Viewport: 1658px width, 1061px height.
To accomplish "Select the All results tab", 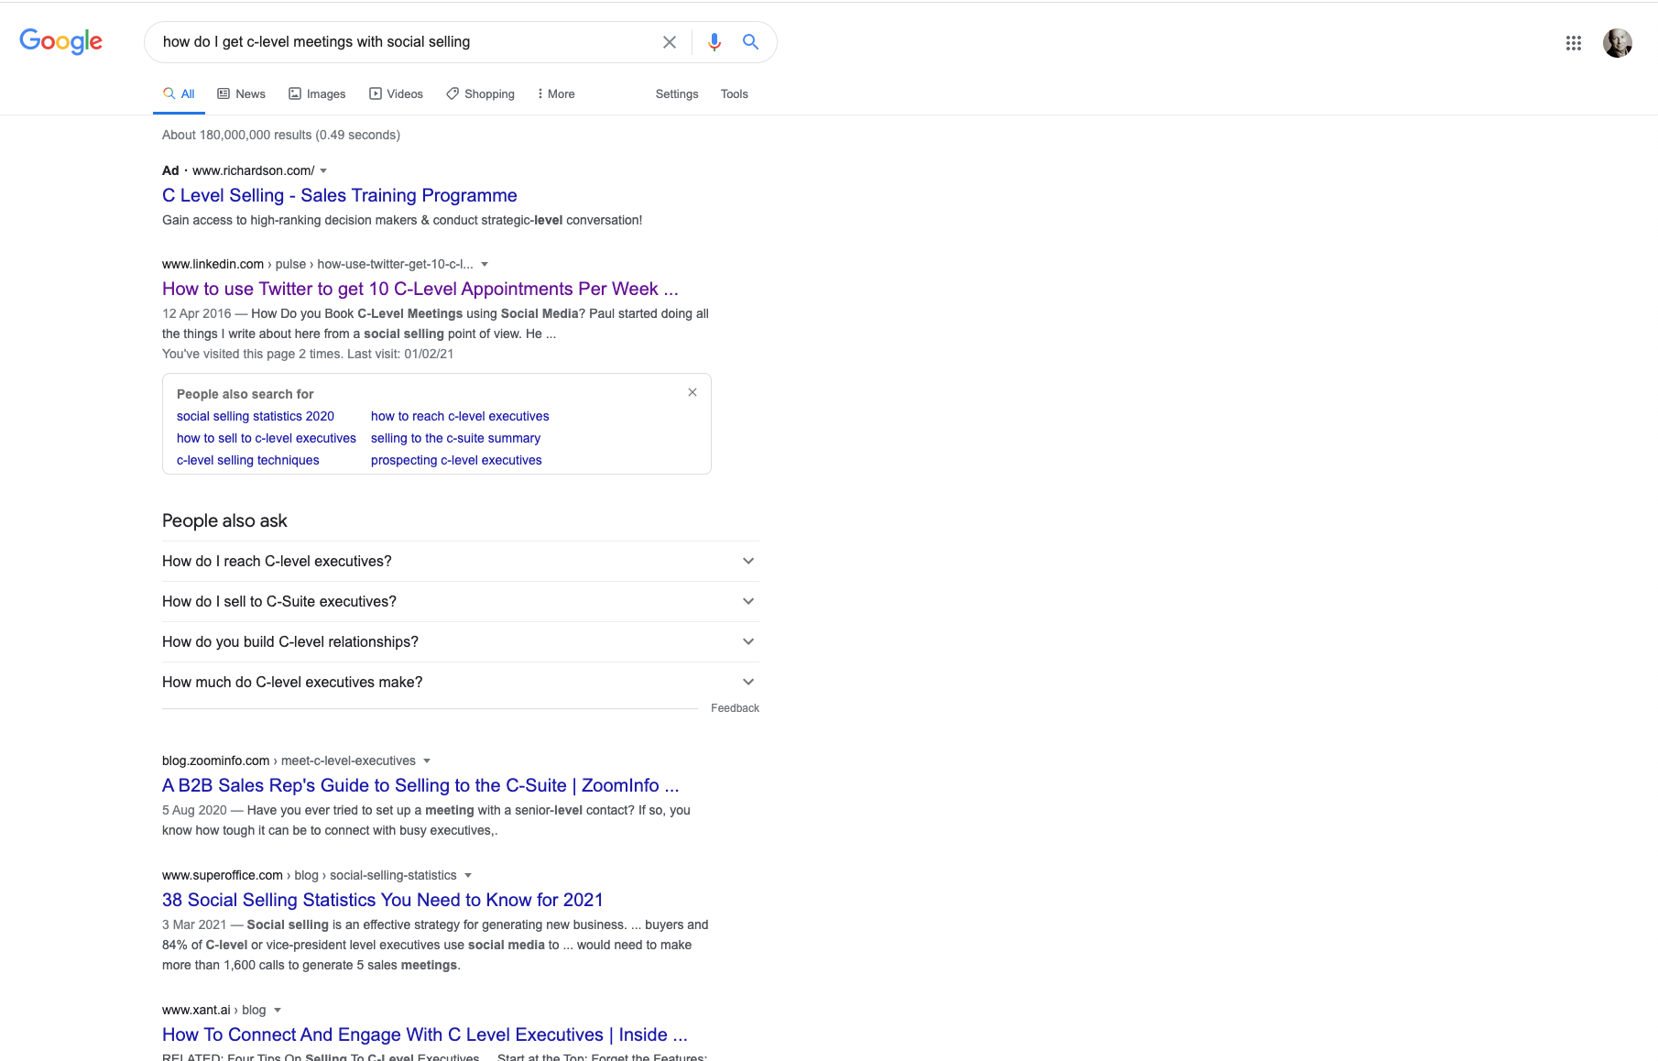I will [179, 93].
